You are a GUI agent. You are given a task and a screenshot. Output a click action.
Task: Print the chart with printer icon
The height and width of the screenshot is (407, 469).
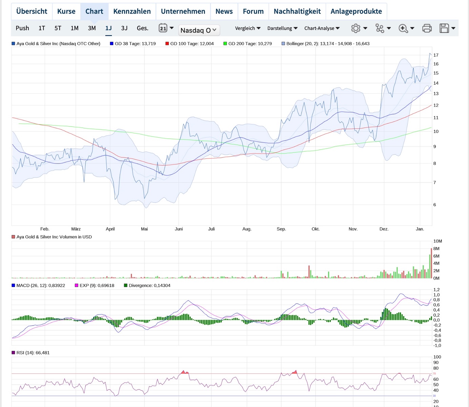coord(427,28)
